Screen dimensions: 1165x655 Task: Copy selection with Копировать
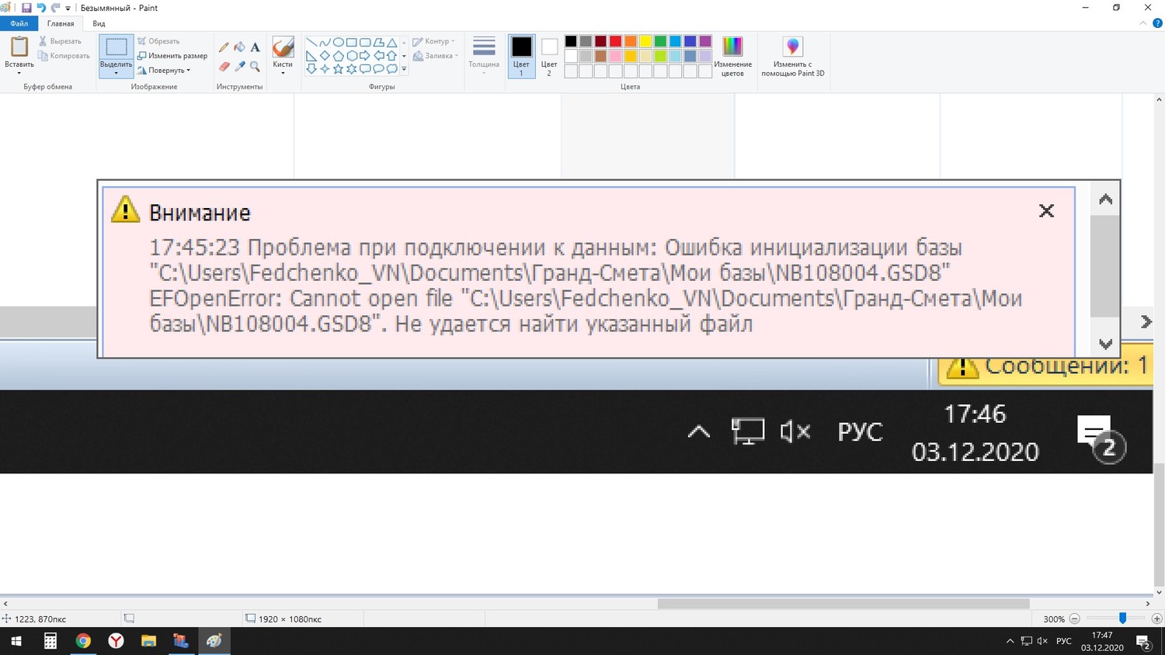tap(64, 56)
